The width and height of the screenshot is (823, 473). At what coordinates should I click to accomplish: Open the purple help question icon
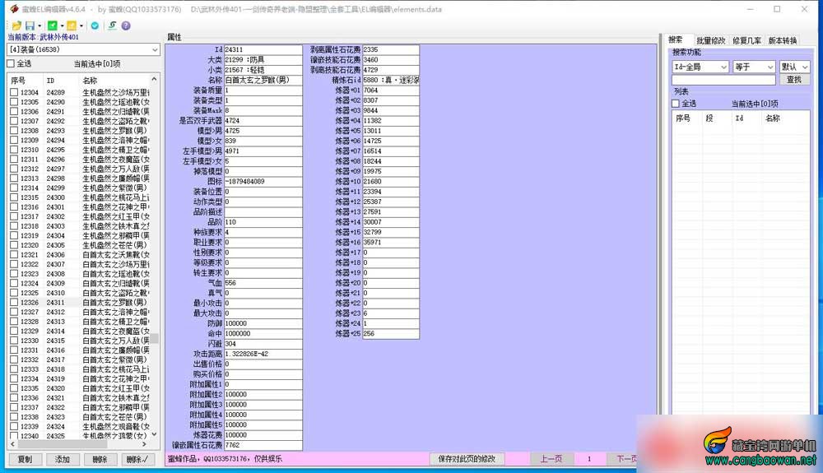click(x=126, y=26)
